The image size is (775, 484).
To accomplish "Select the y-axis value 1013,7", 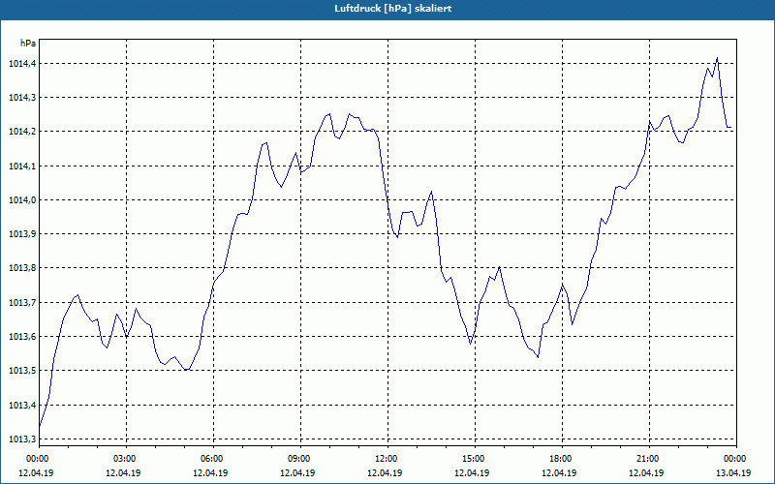I will point(22,302).
